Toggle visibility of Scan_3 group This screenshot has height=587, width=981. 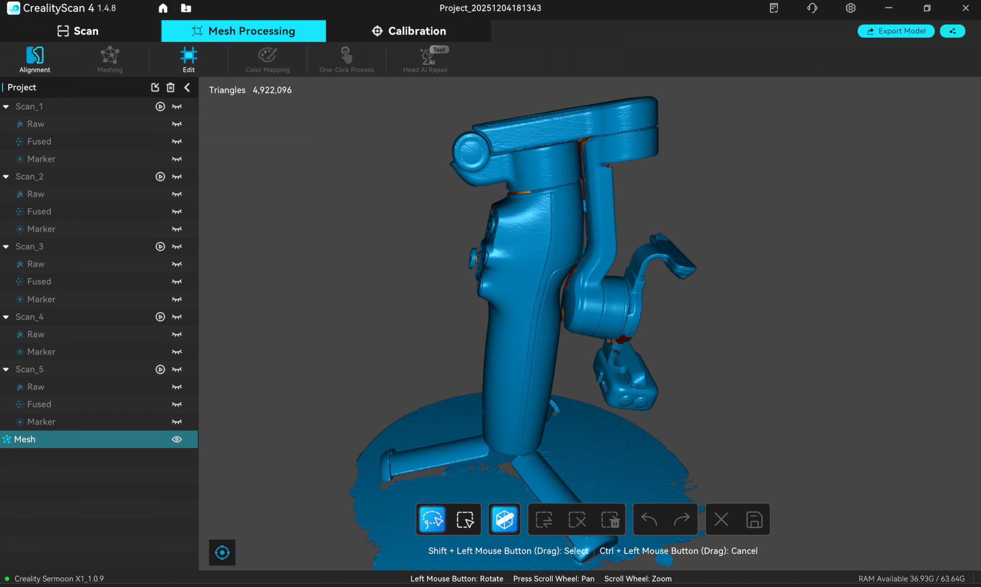[177, 247]
